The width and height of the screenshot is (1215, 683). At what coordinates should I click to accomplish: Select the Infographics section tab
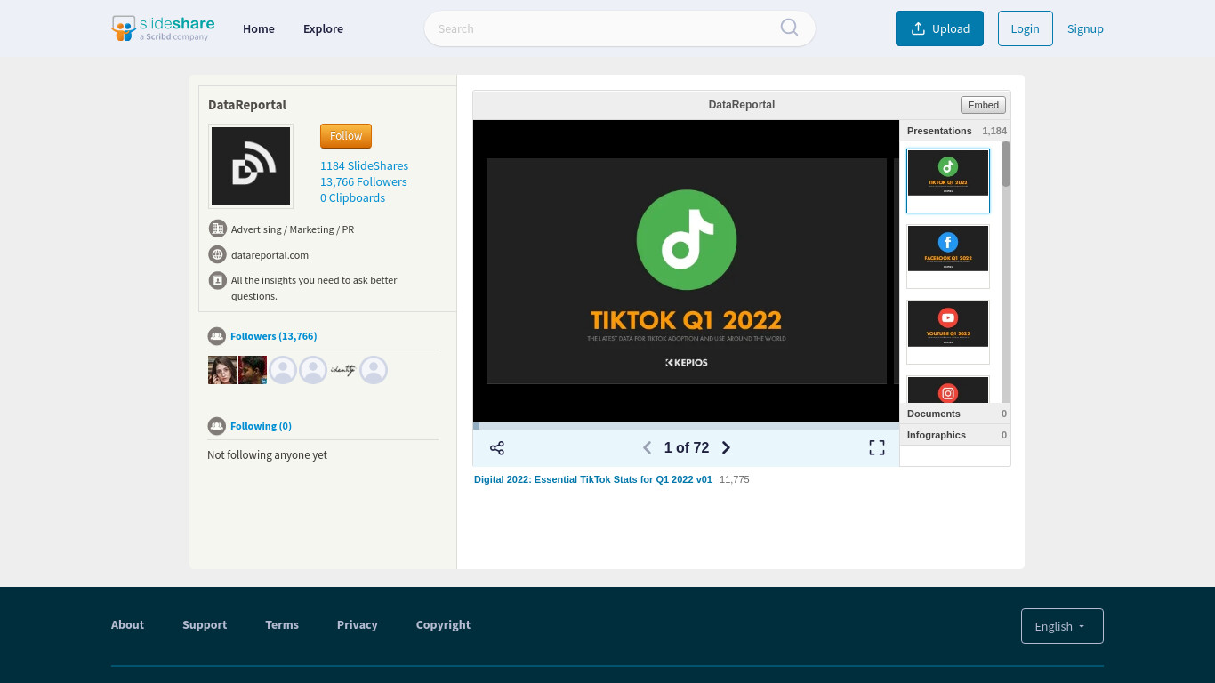955,435
